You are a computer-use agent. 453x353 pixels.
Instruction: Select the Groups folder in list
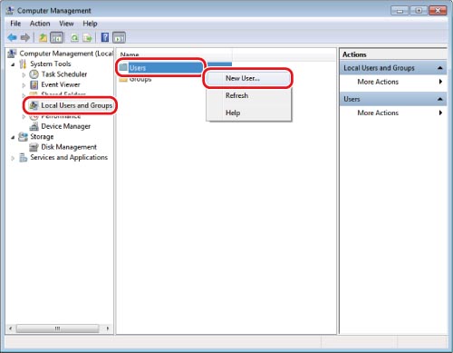(x=135, y=79)
